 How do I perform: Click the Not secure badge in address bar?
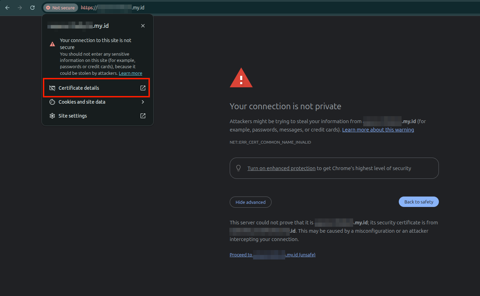60,7
